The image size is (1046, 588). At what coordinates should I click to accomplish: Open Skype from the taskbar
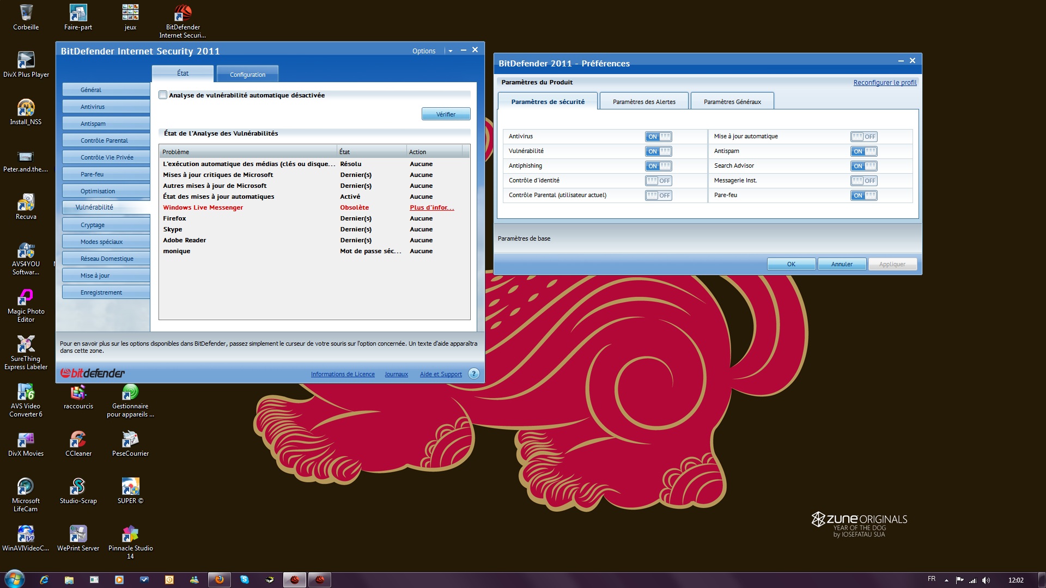pos(245,580)
